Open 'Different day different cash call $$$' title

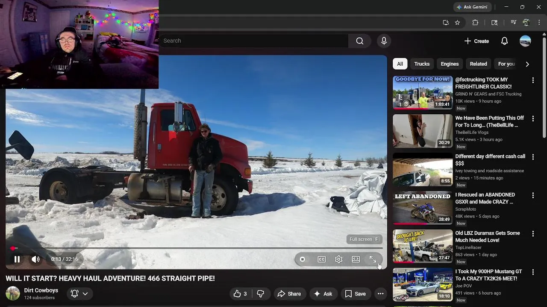coord(490,160)
